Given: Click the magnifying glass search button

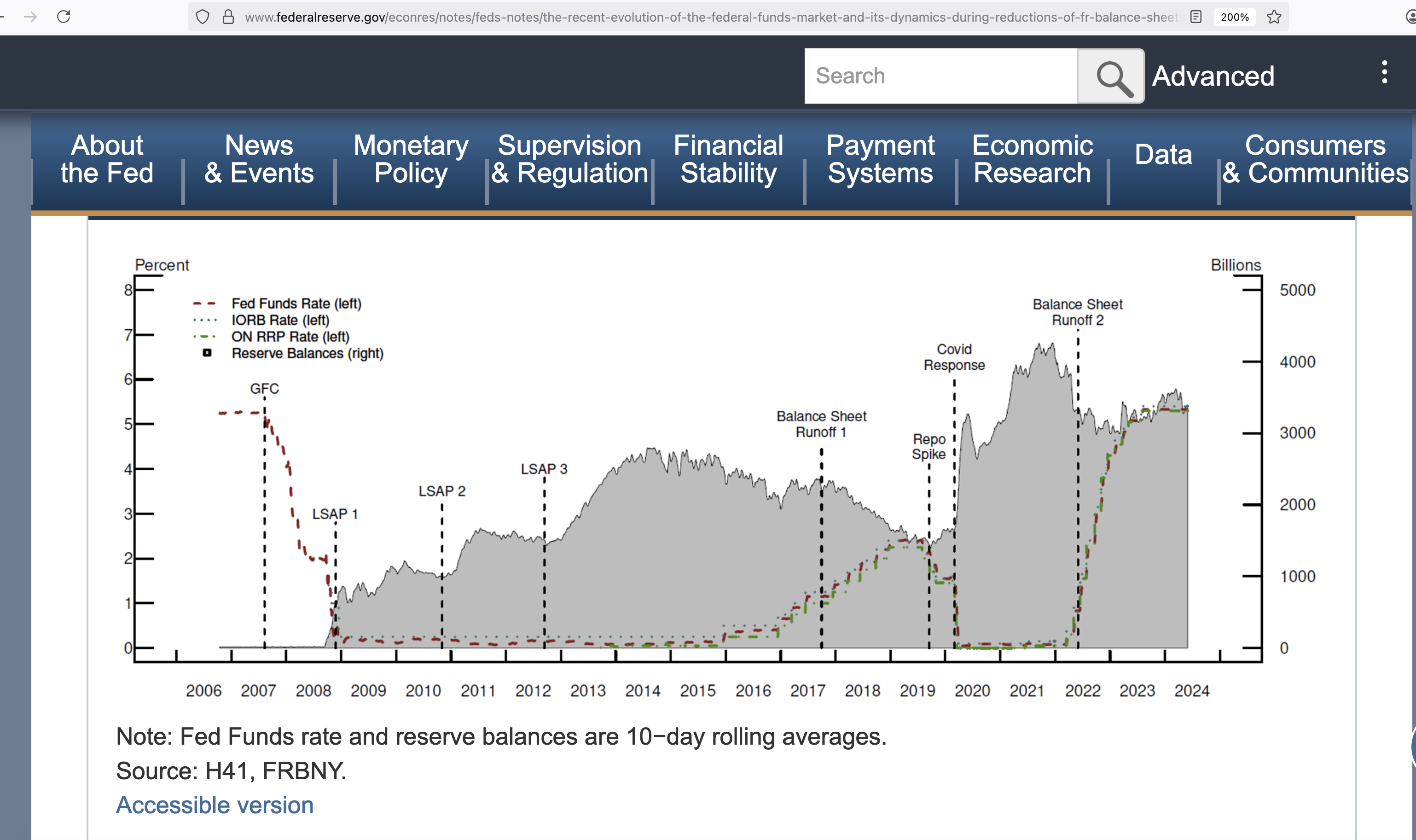Looking at the screenshot, I should [x=1110, y=76].
